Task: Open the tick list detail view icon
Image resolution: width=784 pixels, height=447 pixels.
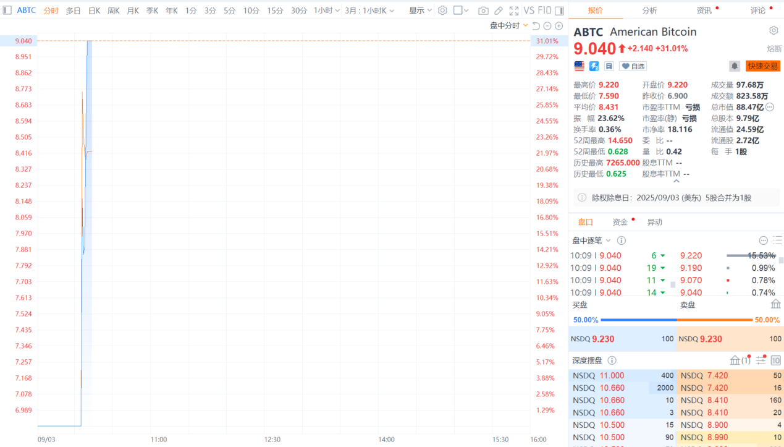Action: pos(777,241)
